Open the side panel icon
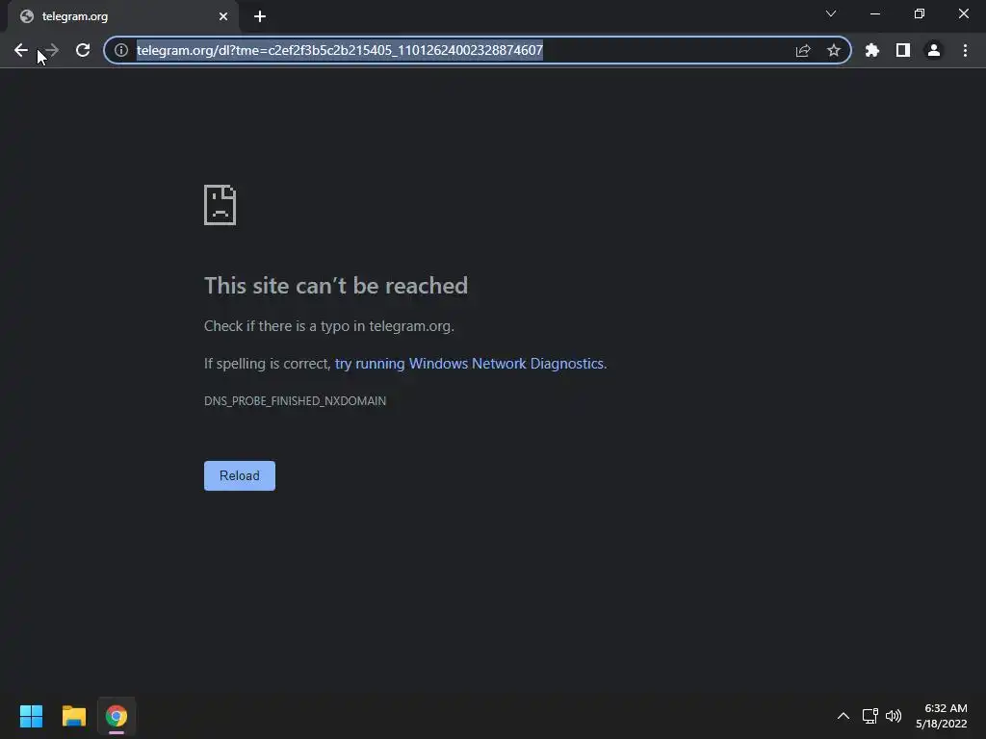The width and height of the screenshot is (986, 739). (x=903, y=50)
